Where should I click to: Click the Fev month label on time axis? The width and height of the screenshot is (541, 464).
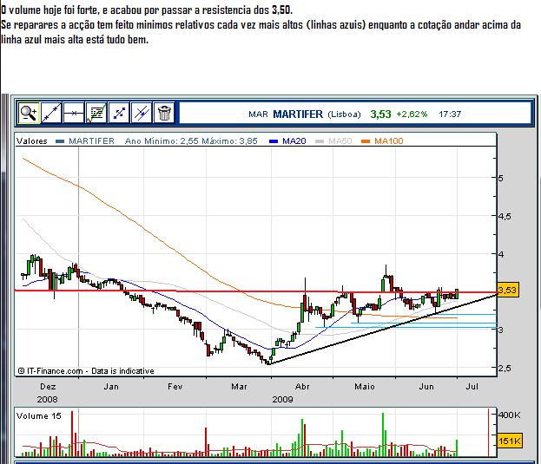[175, 387]
